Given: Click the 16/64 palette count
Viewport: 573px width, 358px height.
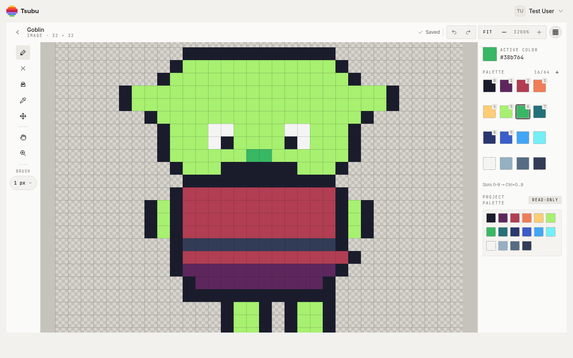Looking at the screenshot, I should coord(542,72).
